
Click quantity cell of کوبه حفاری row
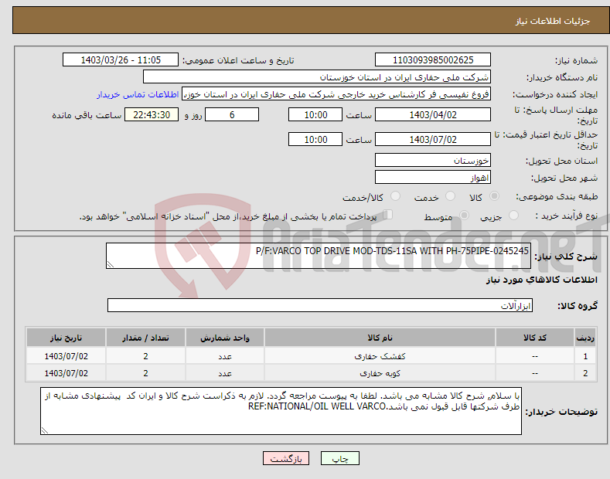pos(145,373)
